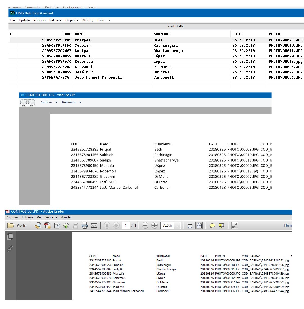Open the Permisos dropdown in XPS viewer
304x309 pixels.
point(71,102)
